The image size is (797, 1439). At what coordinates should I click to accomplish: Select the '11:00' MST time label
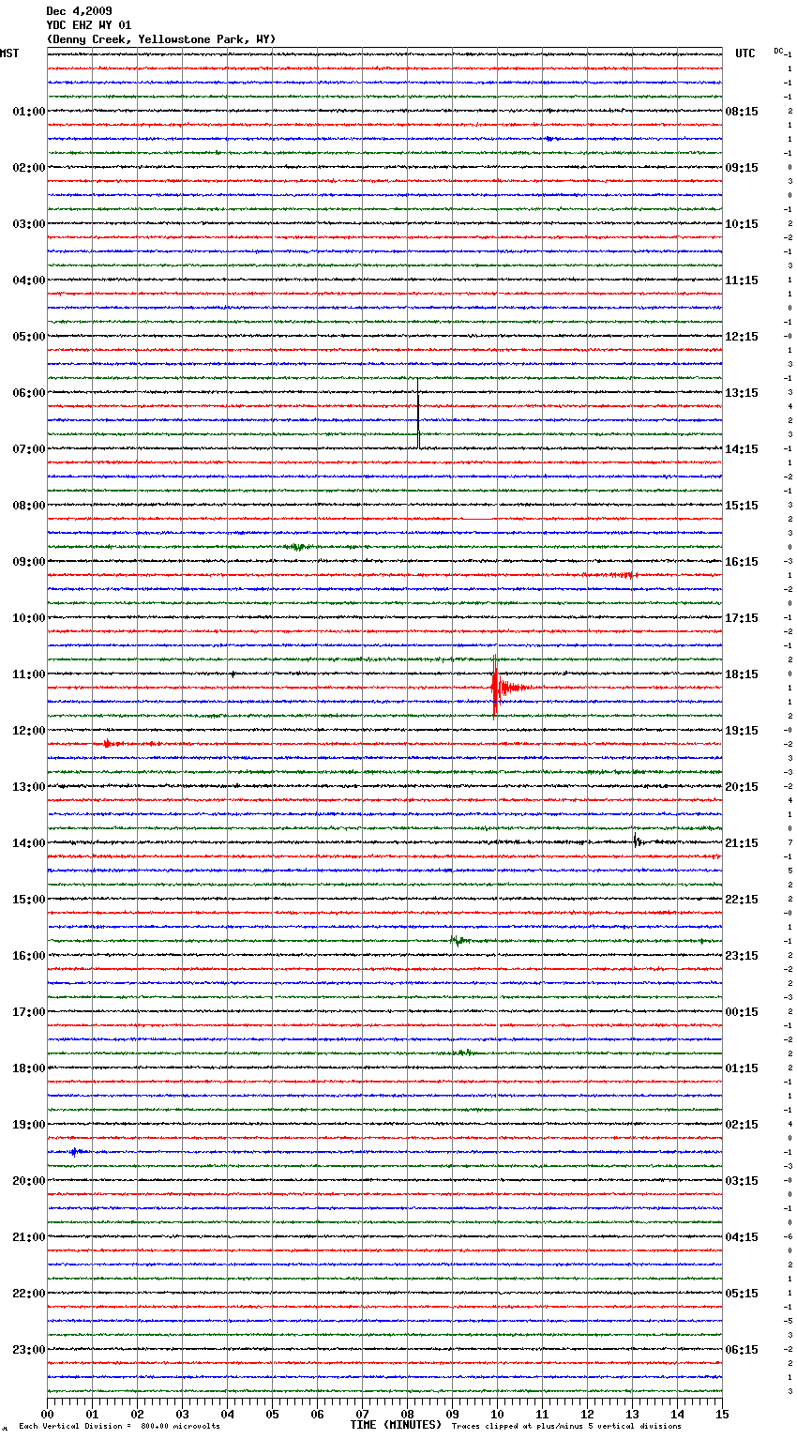[x=29, y=674]
